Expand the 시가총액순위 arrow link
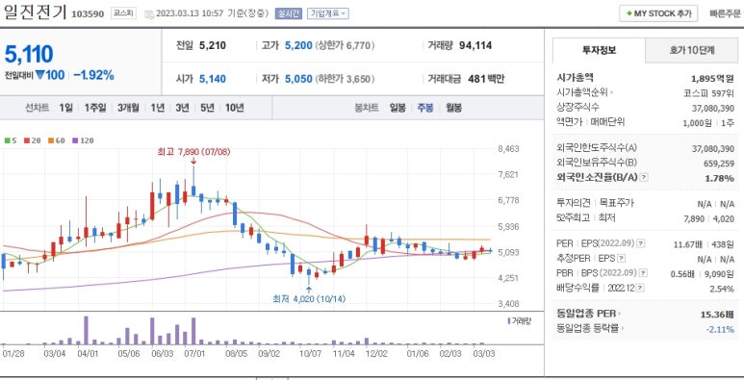The image size is (744, 380). [611, 93]
